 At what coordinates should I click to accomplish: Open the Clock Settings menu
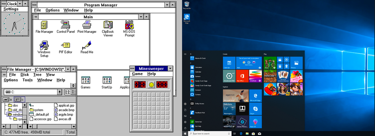click(x=11, y=9)
